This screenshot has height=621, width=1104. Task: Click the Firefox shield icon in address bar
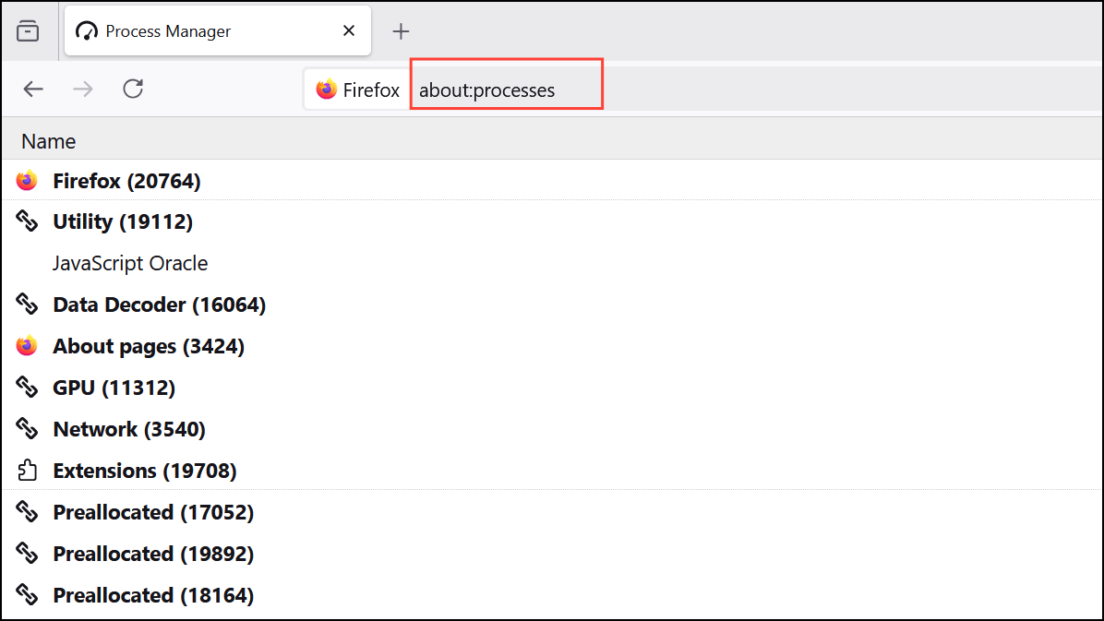tap(328, 90)
